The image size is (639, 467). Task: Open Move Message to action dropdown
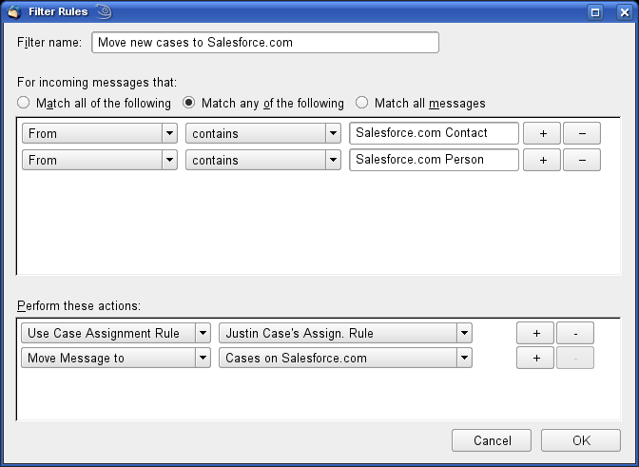click(x=116, y=358)
